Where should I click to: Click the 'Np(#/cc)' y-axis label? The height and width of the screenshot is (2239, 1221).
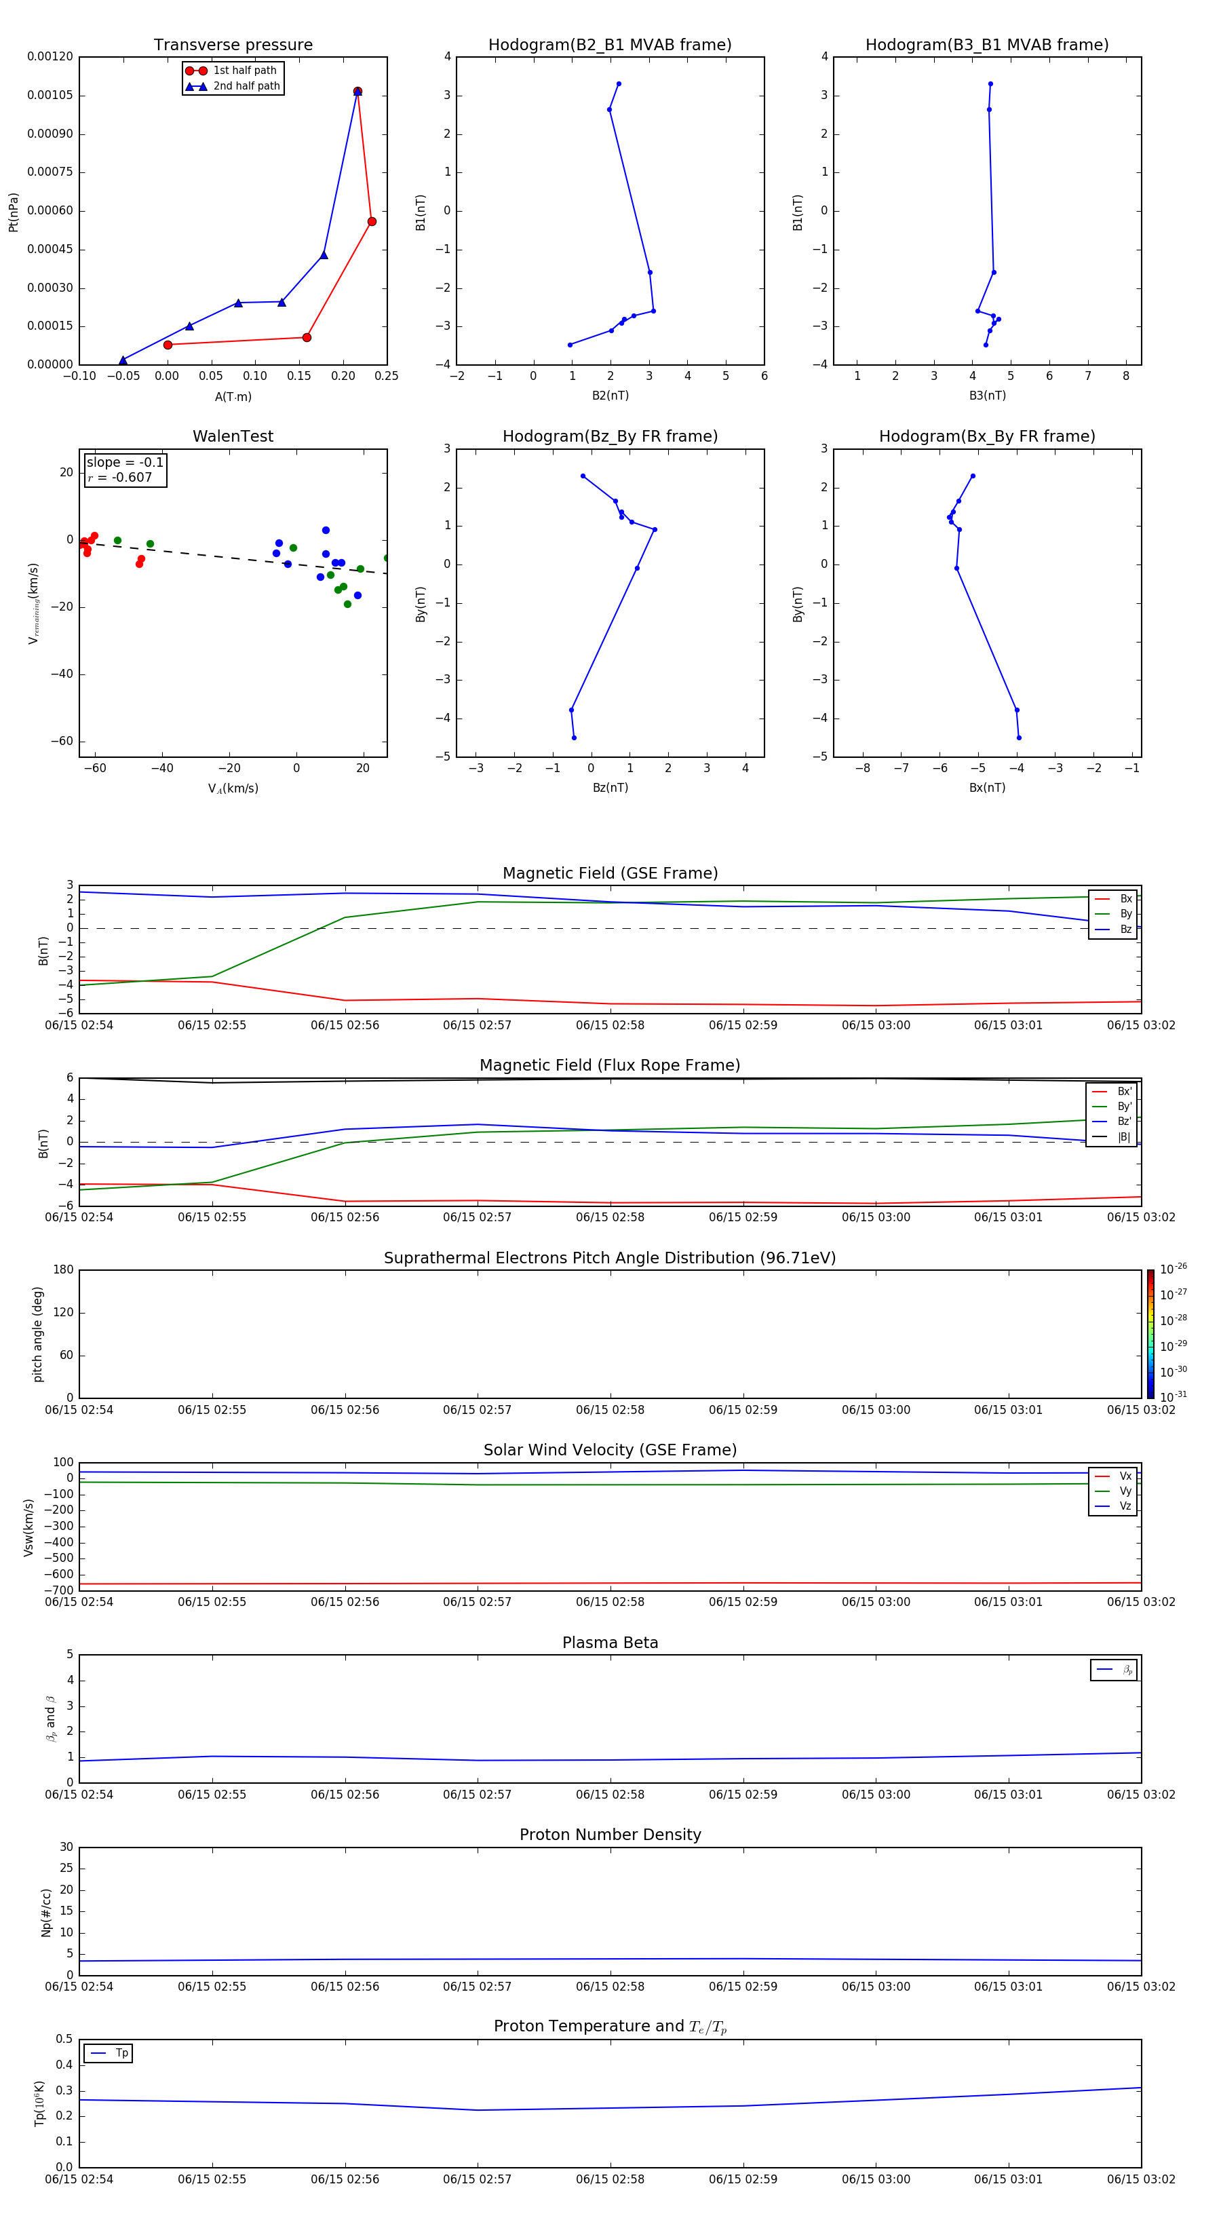click(x=46, y=1912)
